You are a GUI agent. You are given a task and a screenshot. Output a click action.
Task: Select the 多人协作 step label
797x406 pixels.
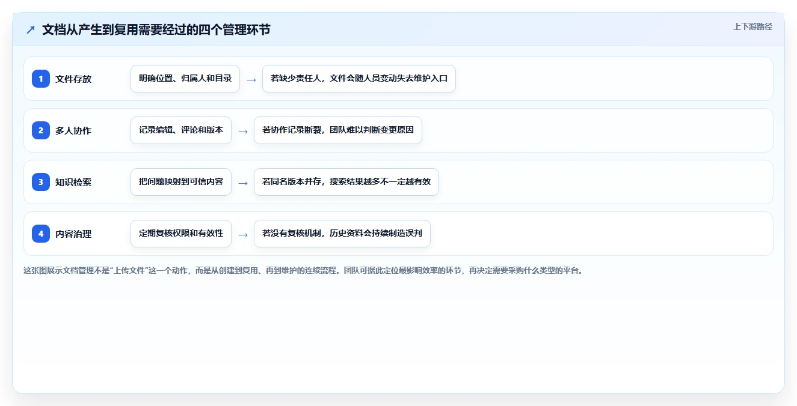tap(73, 131)
